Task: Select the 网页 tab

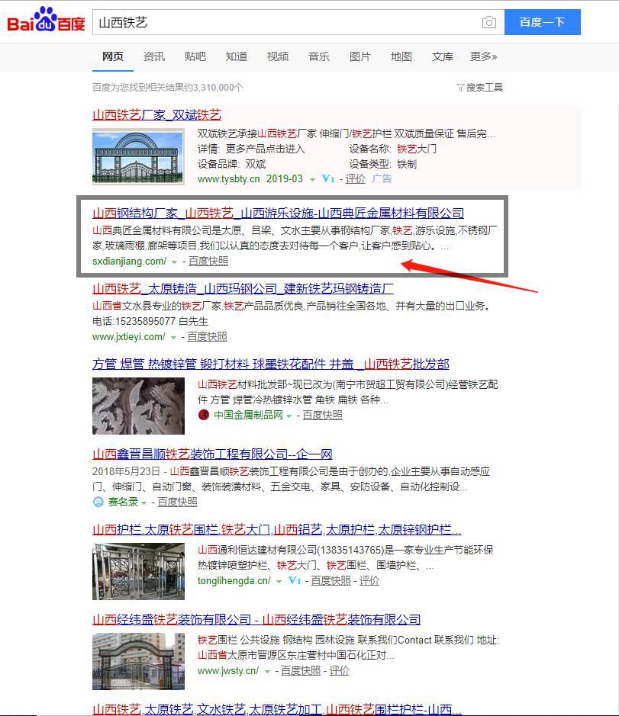Action: pyautogui.click(x=113, y=56)
